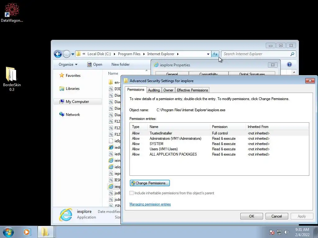This screenshot has width=318, height=238.
Task: Select Internet Explorer breadcrumb
Action: [x=161, y=54]
